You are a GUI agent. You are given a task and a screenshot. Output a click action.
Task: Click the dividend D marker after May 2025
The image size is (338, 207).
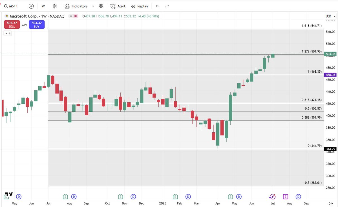tap(239, 197)
